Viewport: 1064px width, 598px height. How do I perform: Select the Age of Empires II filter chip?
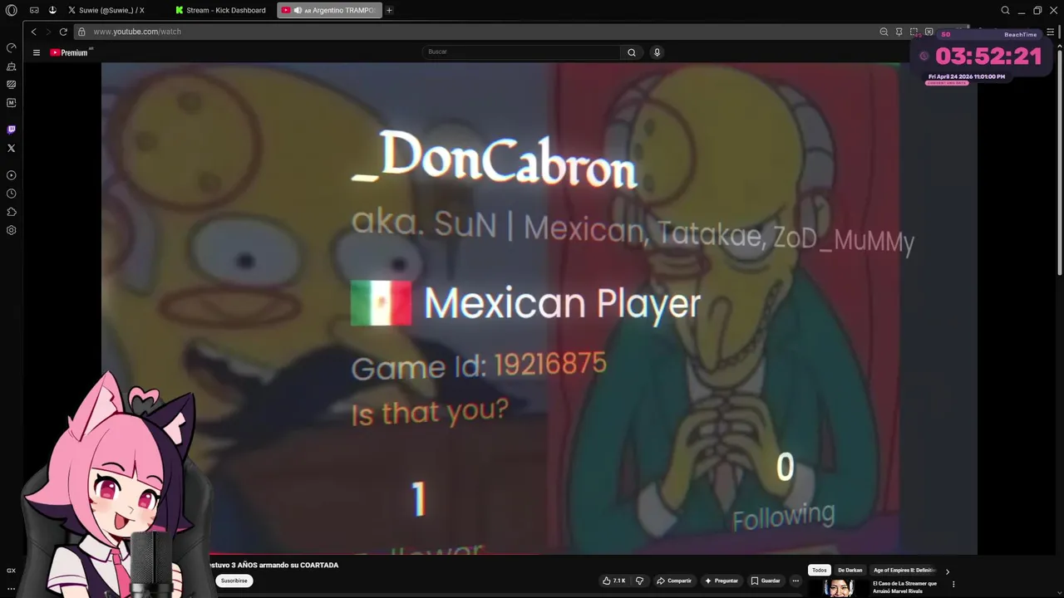(904, 571)
